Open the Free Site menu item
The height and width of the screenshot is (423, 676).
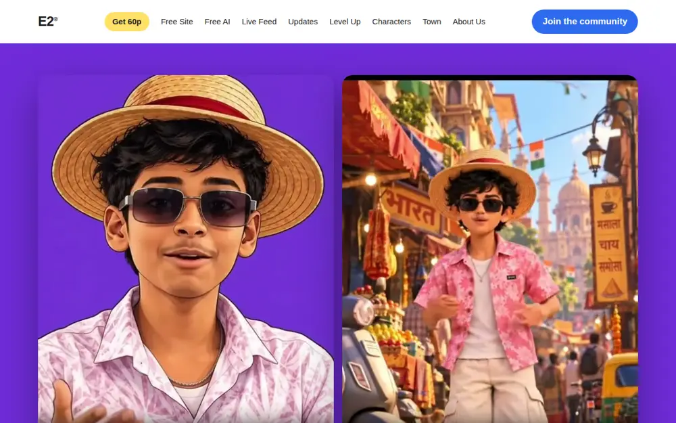[176, 22]
